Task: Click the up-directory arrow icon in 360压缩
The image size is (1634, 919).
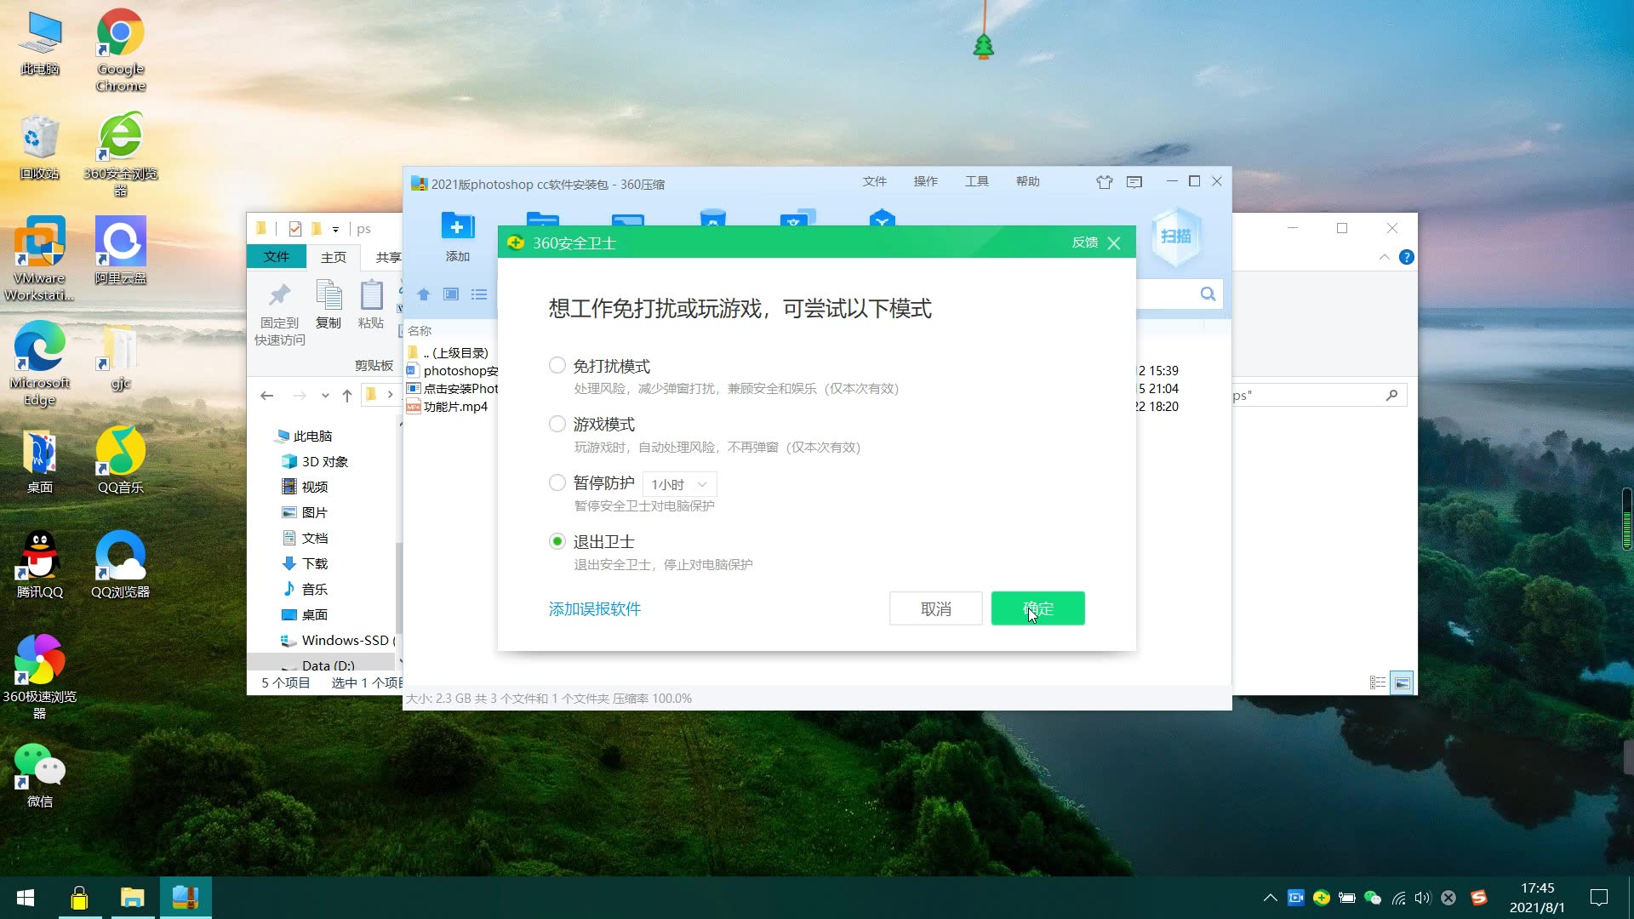Action: [x=423, y=294]
